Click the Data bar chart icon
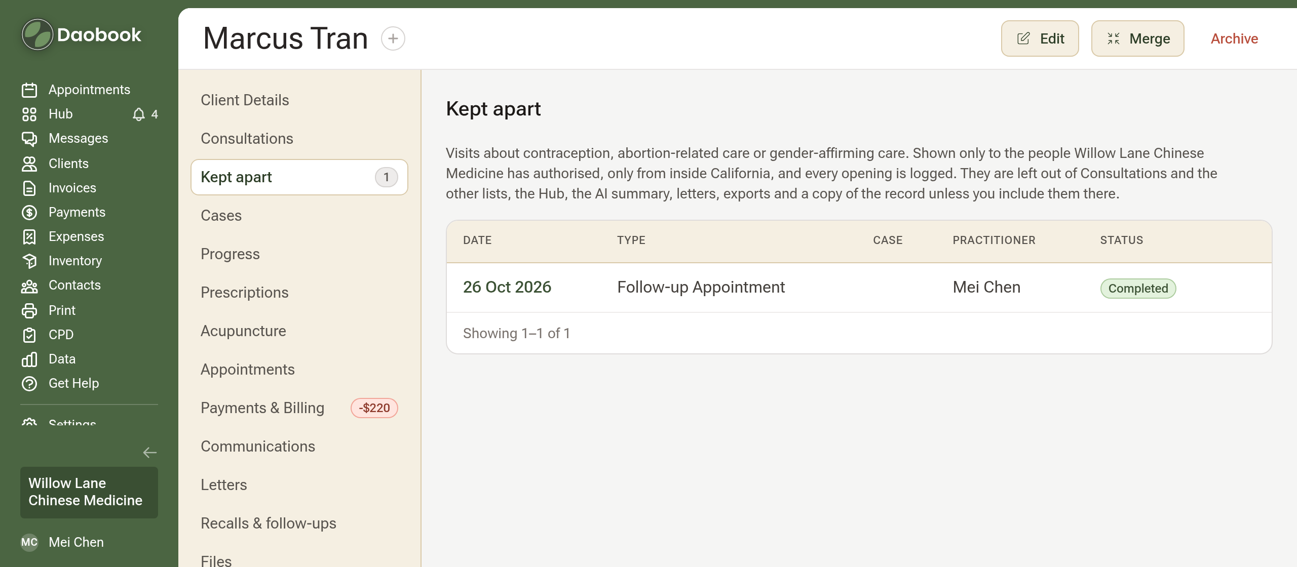This screenshot has width=1297, height=567. 29,359
